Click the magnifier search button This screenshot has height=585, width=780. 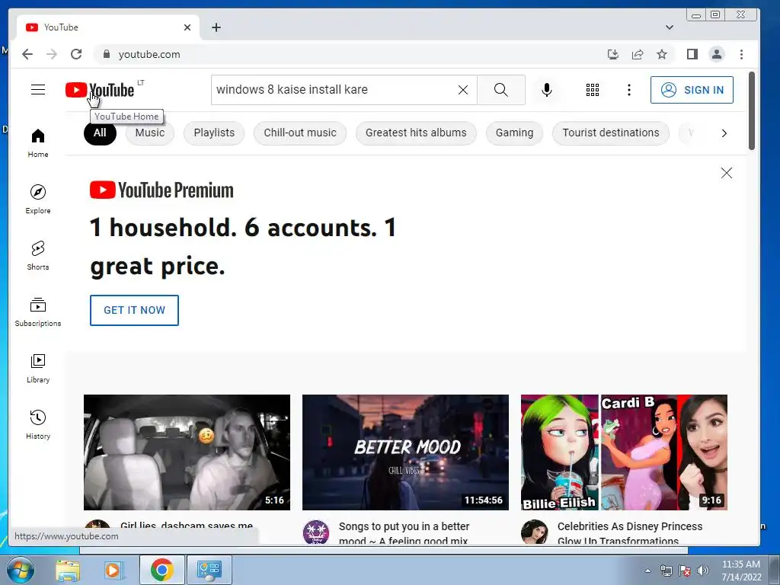pyautogui.click(x=501, y=90)
